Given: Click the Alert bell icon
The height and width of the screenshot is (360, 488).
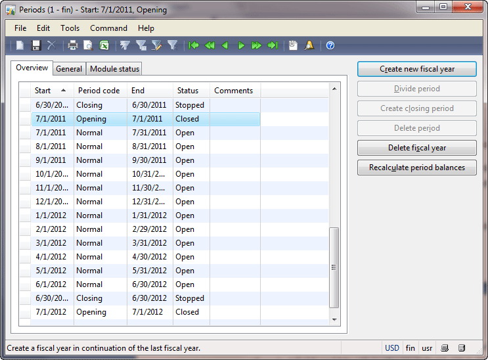Looking at the screenshot, I should (x=309, y=45).
